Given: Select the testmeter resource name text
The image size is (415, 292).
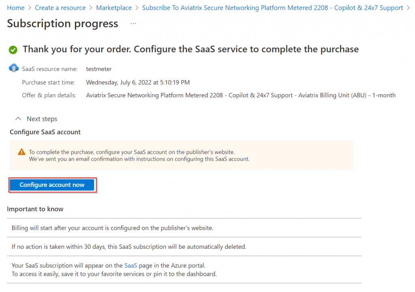Looking at the screenshot, I should 99,69.
